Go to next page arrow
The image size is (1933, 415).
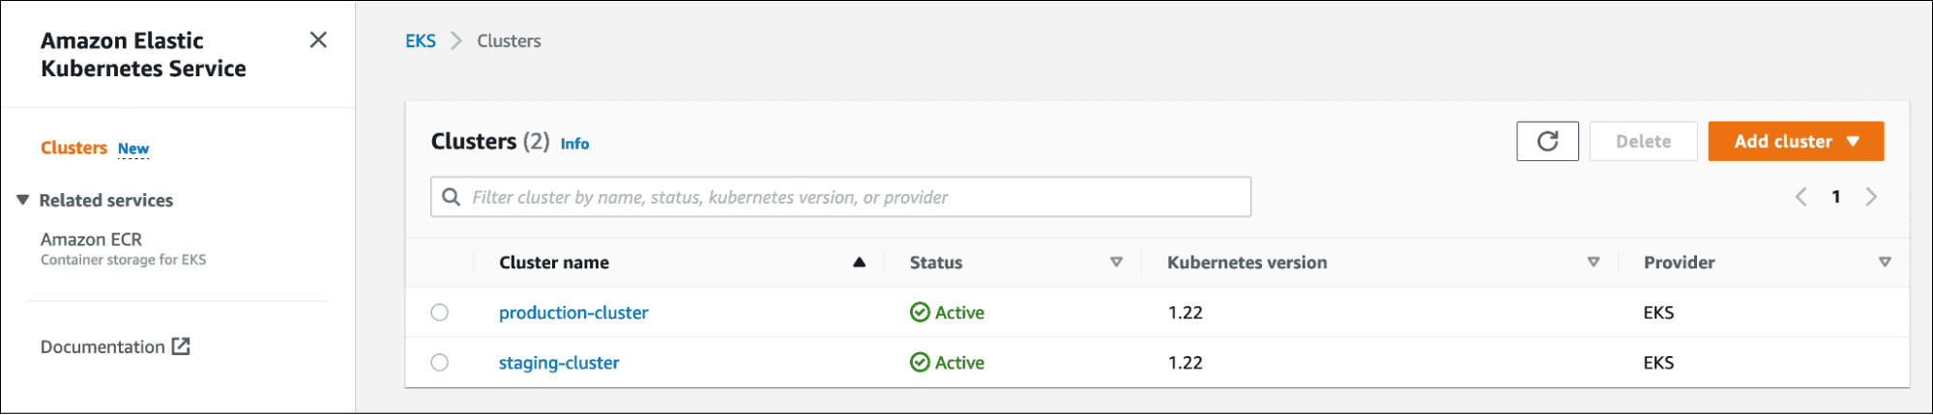pos(1871,197)
